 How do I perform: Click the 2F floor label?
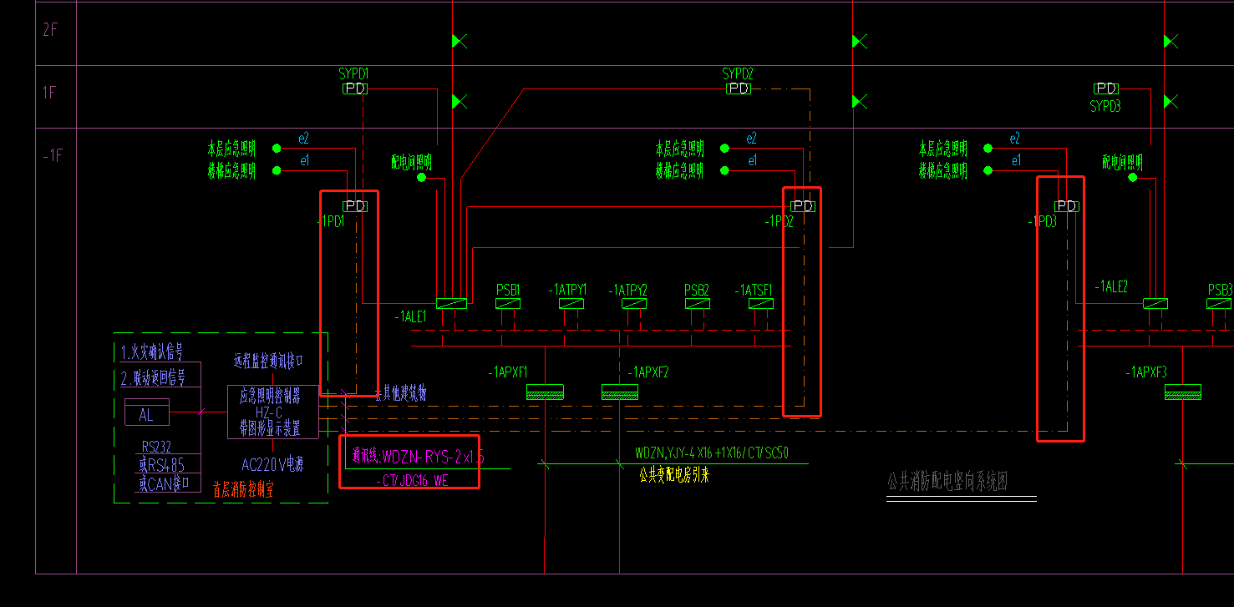pyautogui.click(x=50, y=30)
